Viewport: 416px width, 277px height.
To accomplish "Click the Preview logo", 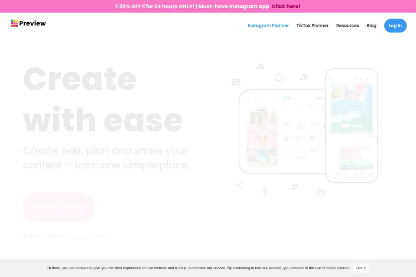I will pyautogui.click(x=28, y=23).
